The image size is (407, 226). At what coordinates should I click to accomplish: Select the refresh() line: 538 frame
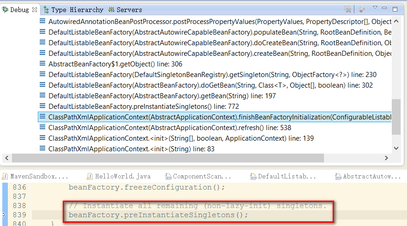[170, 128]
